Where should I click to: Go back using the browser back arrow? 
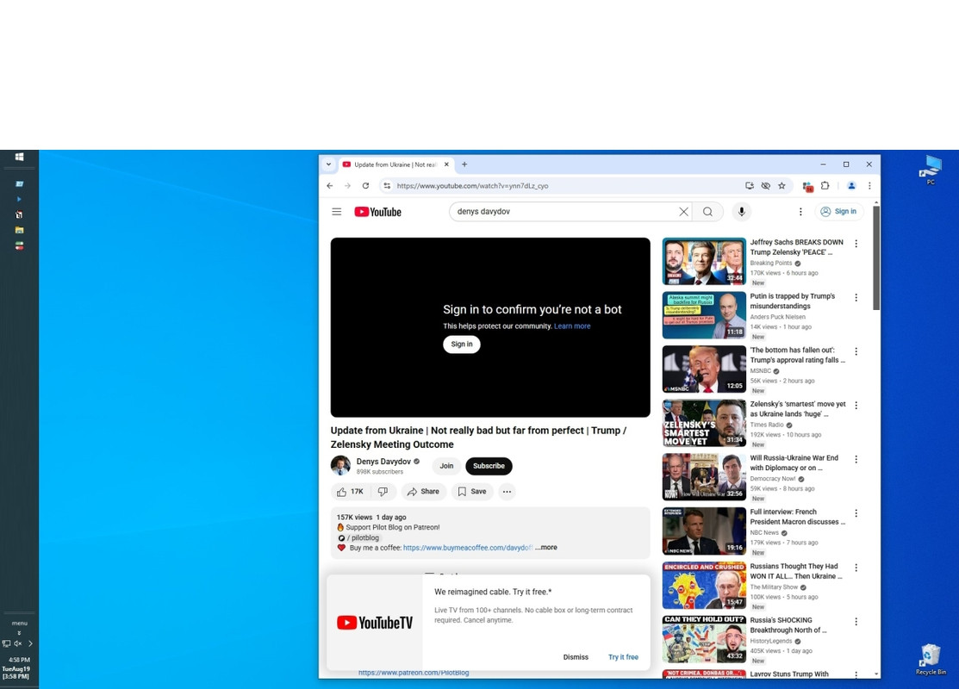coord(330,186)
